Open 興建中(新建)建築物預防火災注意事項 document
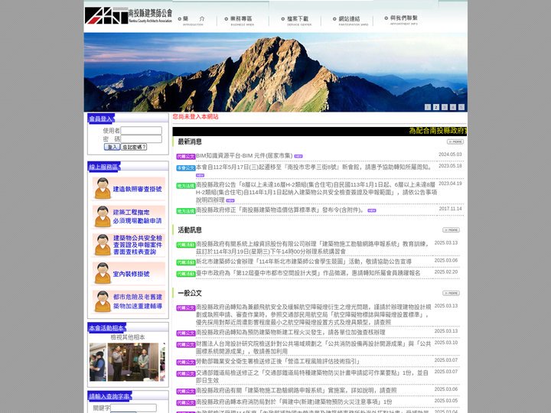Viewport: 551px width, 413px height. click(294, 402)
